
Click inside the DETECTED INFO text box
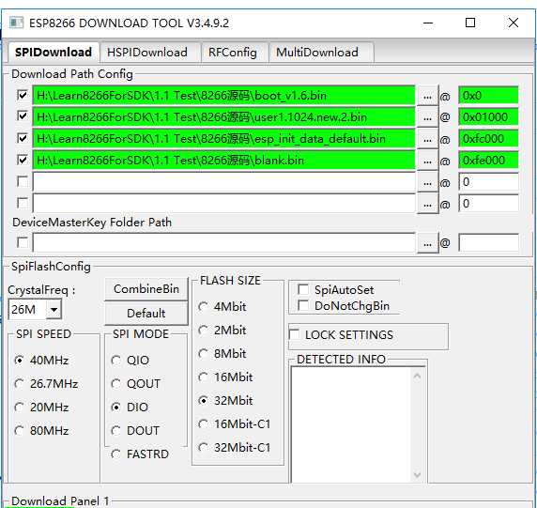pyautogui.click(x=351, y=424)
